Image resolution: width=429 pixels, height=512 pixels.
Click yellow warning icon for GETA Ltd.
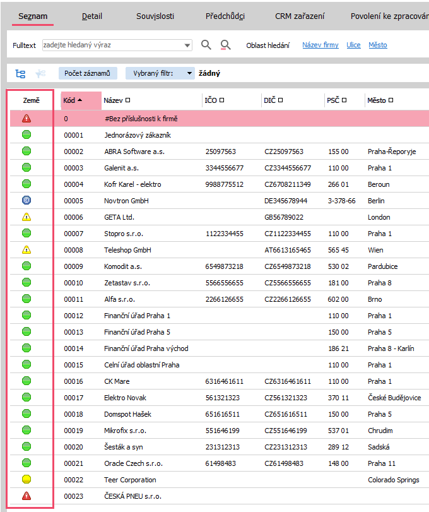tap(26, 217)
